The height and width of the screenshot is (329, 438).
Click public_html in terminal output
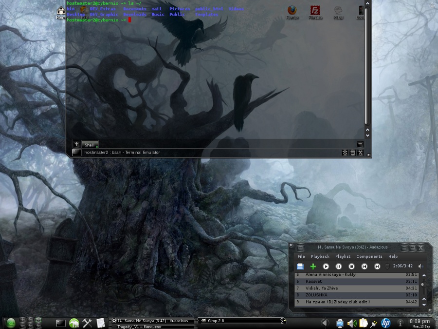tap(209, 9)
